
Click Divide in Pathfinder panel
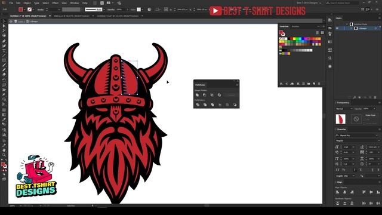click(x=198, y=105)
